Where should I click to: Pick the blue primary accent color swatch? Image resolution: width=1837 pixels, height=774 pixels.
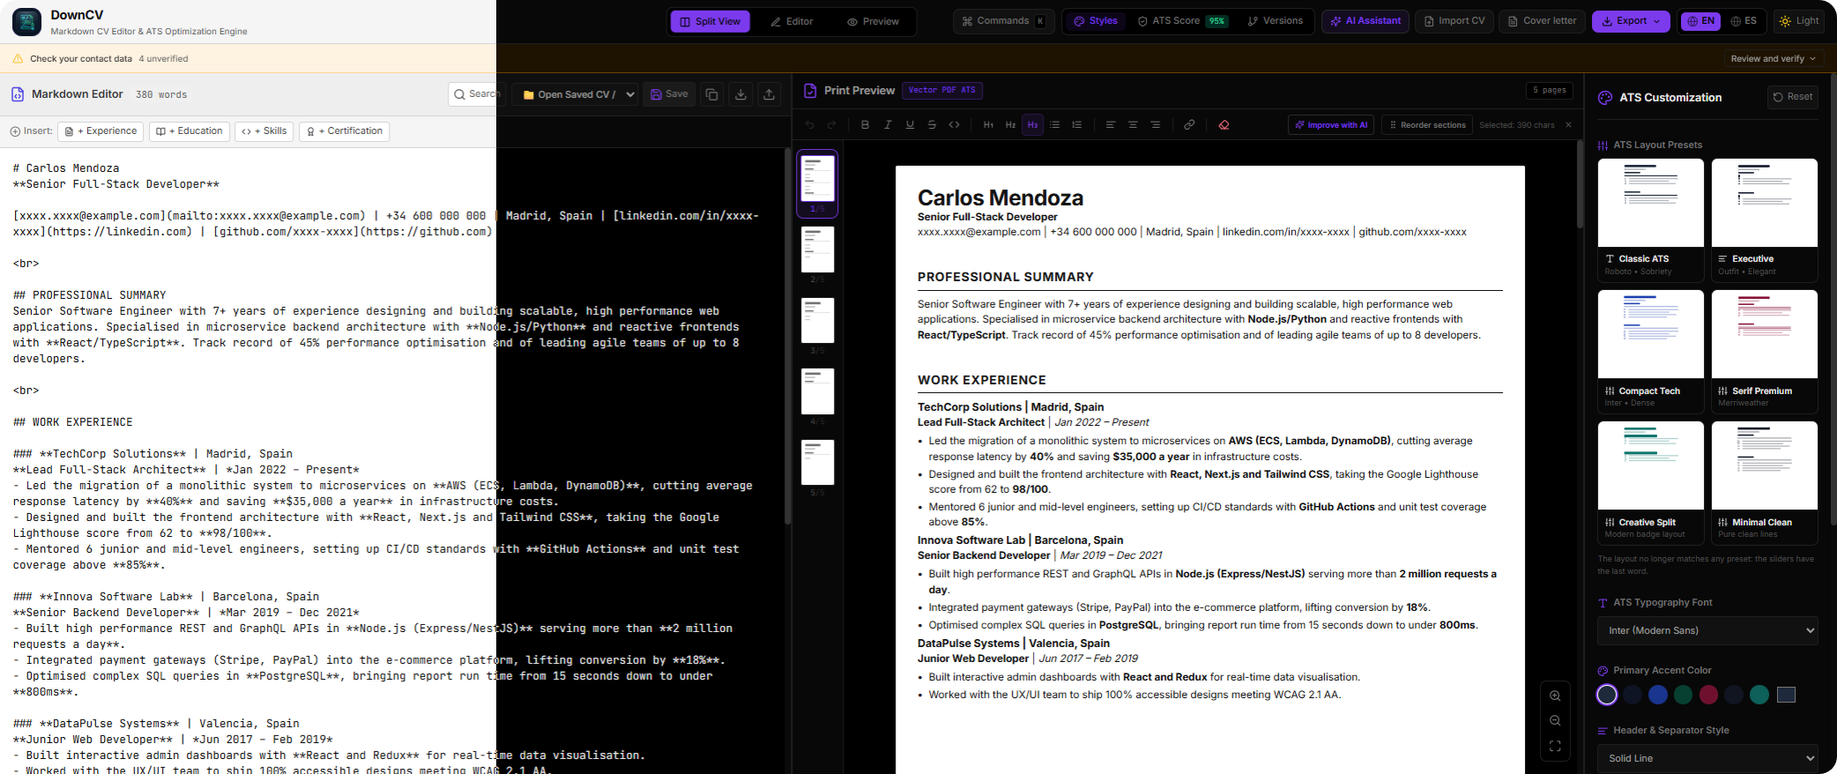point(1658,695)
